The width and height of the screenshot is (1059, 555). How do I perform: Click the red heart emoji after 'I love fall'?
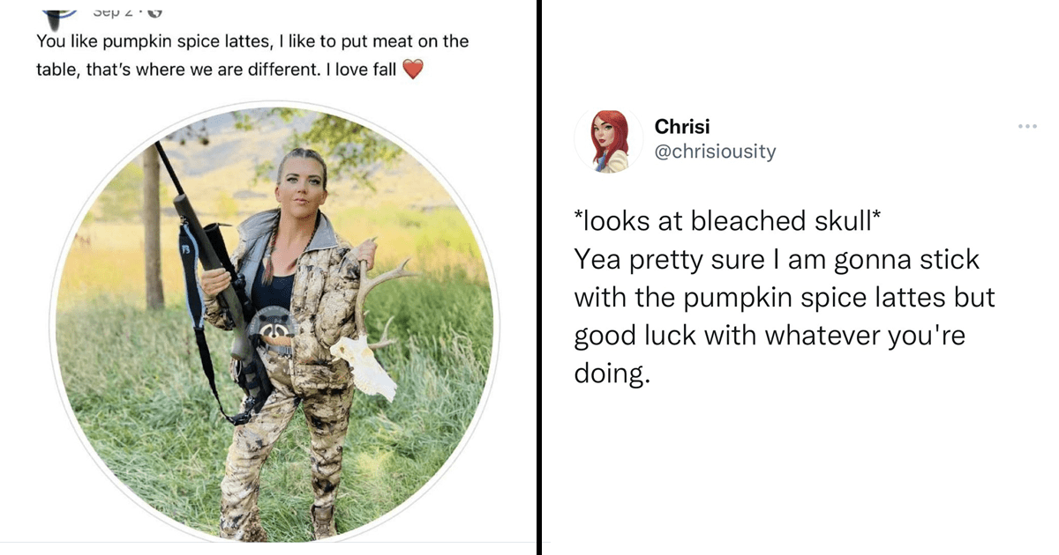412,69
